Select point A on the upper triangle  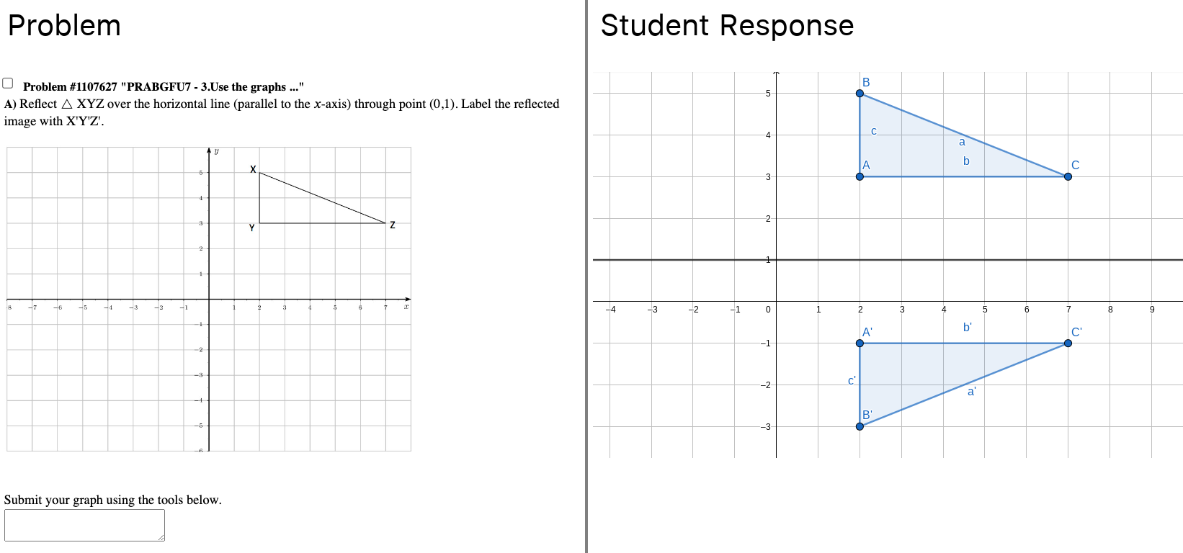(x=860, y=176)
